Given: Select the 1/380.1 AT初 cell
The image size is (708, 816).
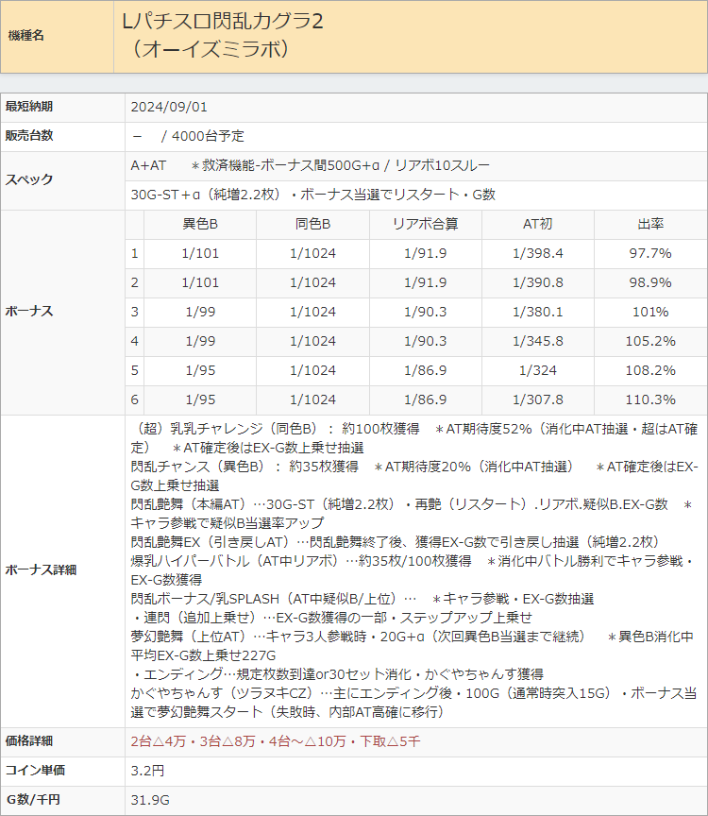Looking at the screenshot, I should (538, 312).
